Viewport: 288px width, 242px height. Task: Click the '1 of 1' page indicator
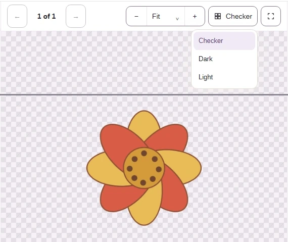pos(46,16)
